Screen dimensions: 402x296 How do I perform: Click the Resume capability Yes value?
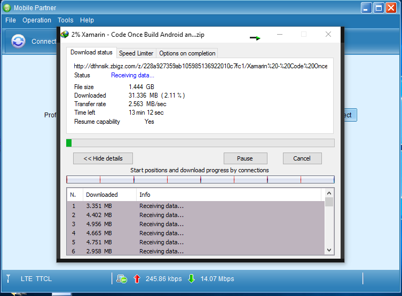coord(149,122)
